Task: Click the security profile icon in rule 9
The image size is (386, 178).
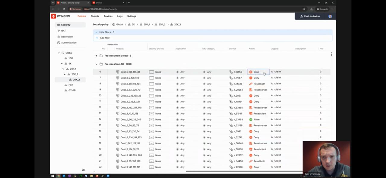Action: point(151,90)
